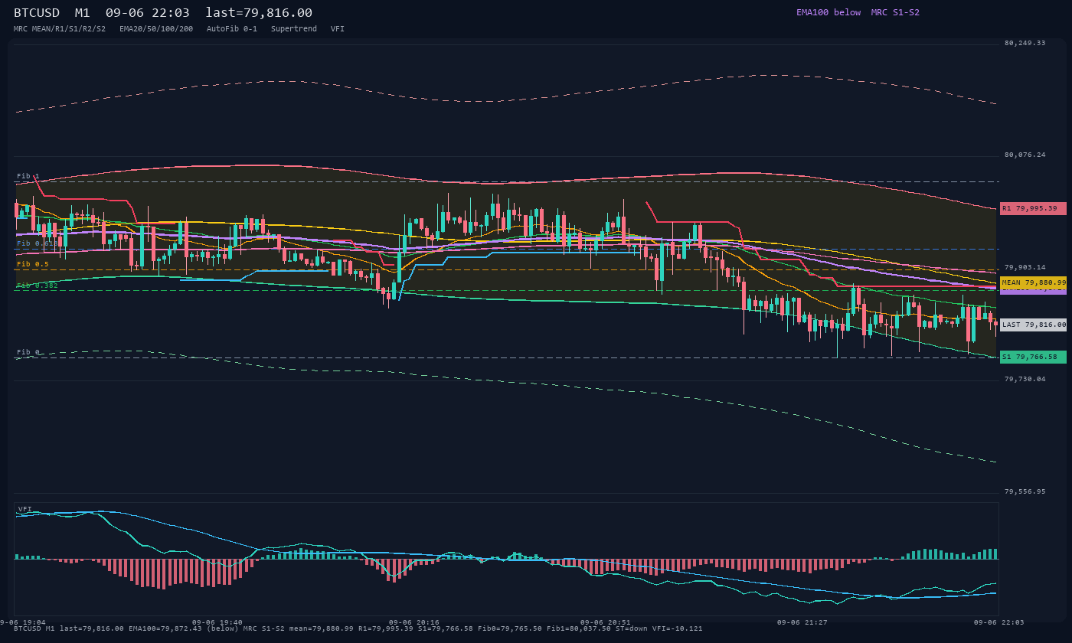Select the white LAST 79,816.00 price tag
1072x643 pixels.
[1033, 325]
